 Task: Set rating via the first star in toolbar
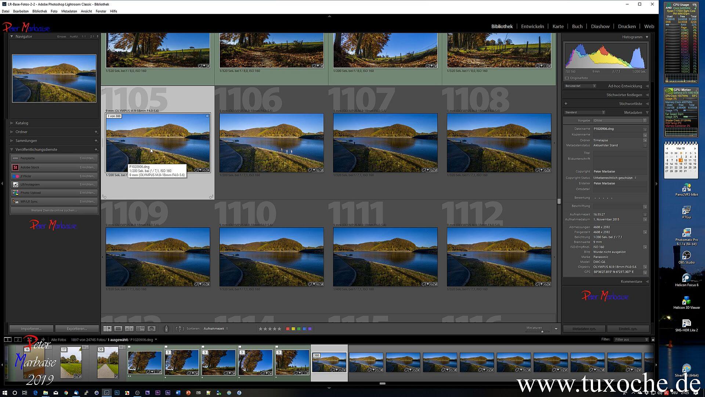pyautogui.click(x=261, y=329)
